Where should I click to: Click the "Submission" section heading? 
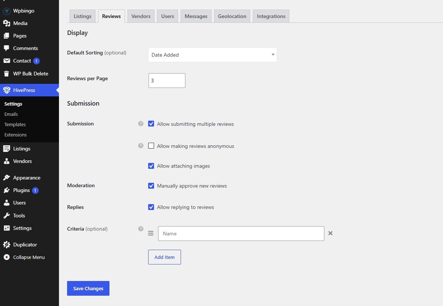point(83,103)
